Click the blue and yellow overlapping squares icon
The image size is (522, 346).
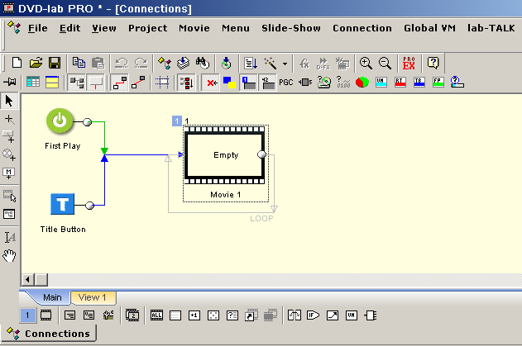pyautogui.click(x=229, y=83)
